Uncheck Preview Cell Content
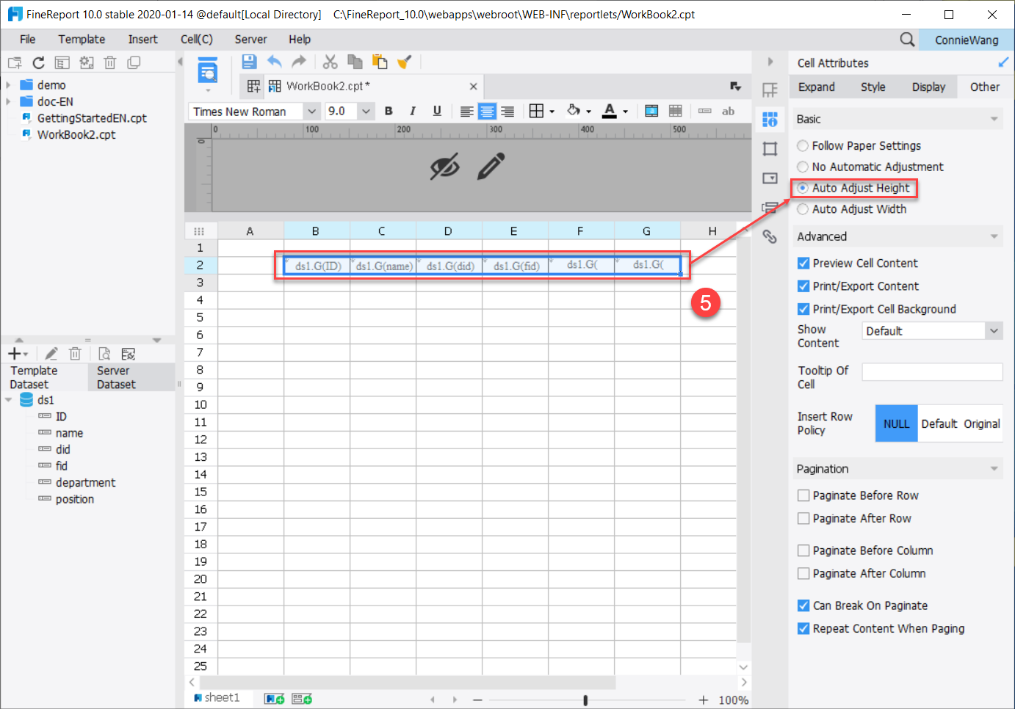Screen dimensions: 1015x709 803,263
